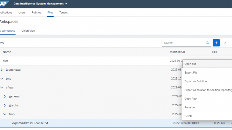This screenshot has height=130, width=232.
Task: Click the 2022-10-03 09:04:45 timestamp
Action: [186, 123]
